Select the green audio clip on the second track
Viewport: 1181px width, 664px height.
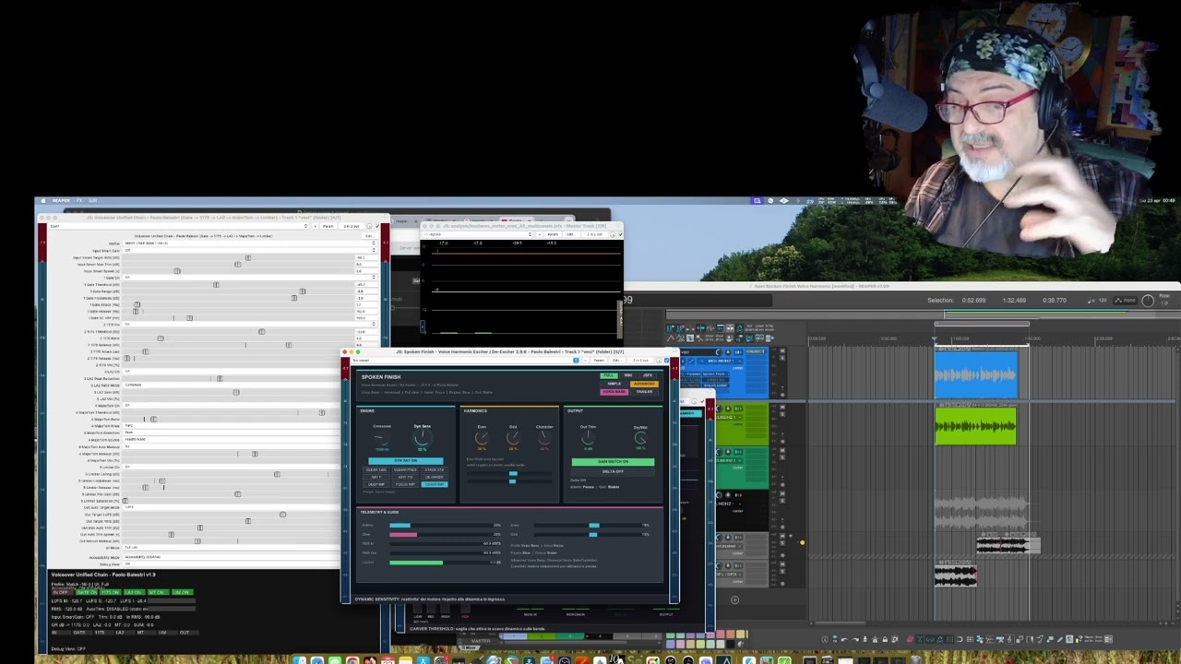976,425
